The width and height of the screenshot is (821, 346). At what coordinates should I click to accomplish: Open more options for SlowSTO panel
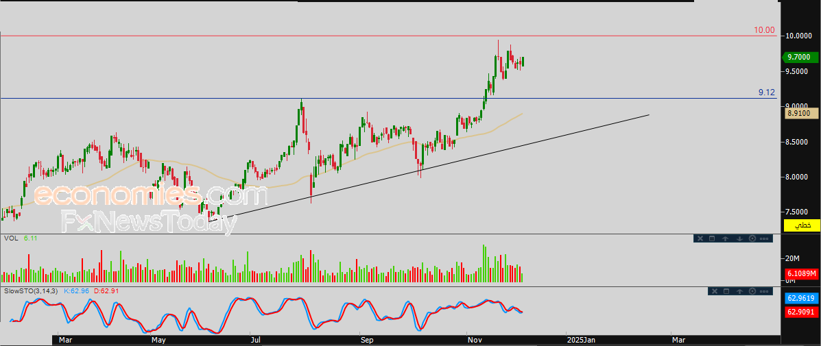(764, 292)
